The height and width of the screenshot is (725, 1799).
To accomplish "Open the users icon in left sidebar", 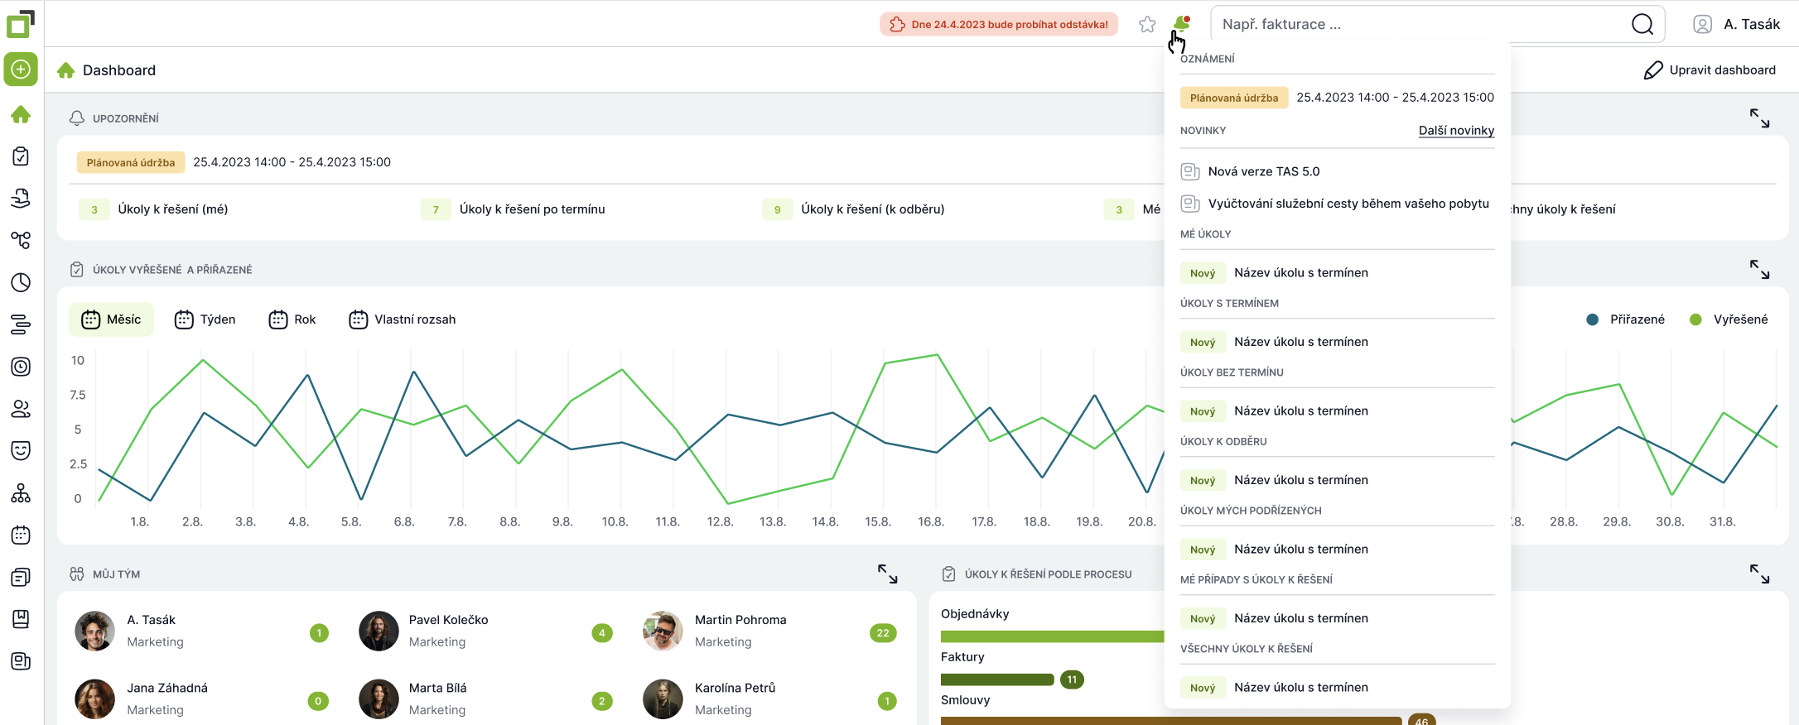I will click(x=21, y=409).
